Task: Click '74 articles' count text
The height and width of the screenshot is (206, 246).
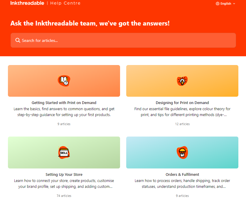Action: click(x=64, y=196)
